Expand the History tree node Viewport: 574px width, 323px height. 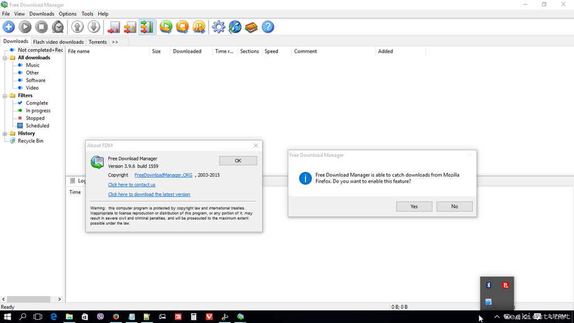[5, 133]
